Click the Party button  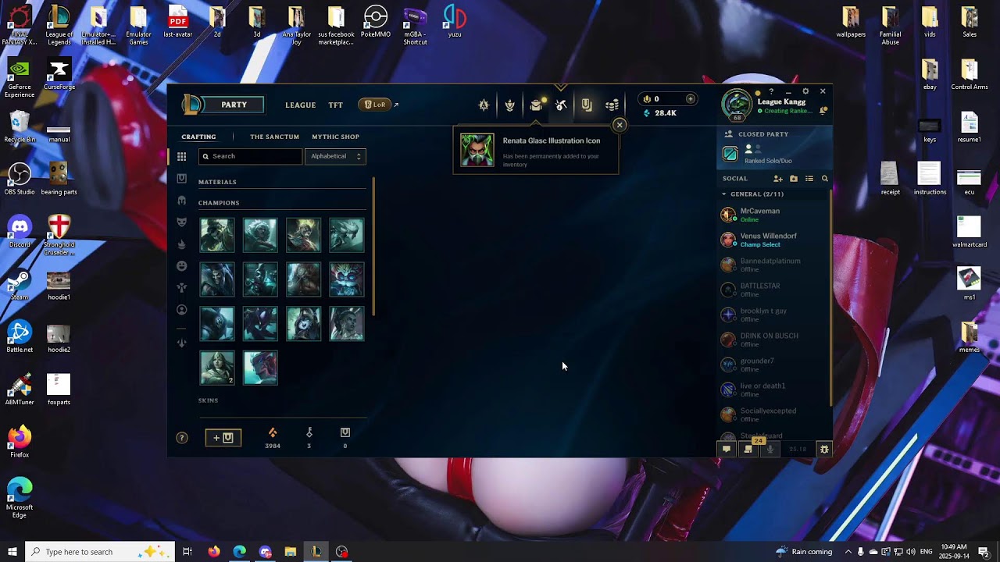click(x=234, y=105)
